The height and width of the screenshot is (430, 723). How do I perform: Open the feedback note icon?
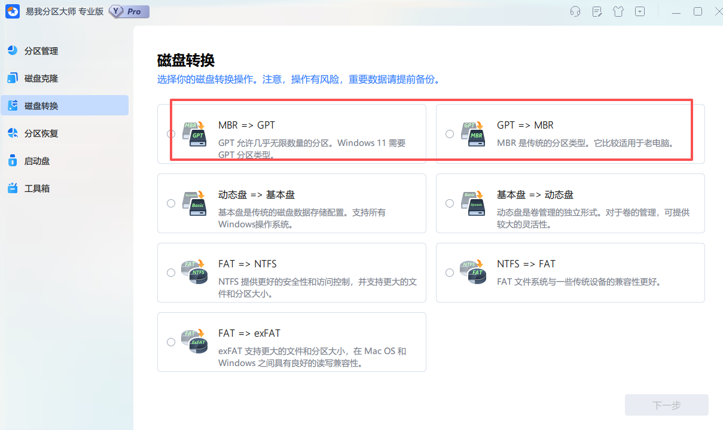coord(597,11)
